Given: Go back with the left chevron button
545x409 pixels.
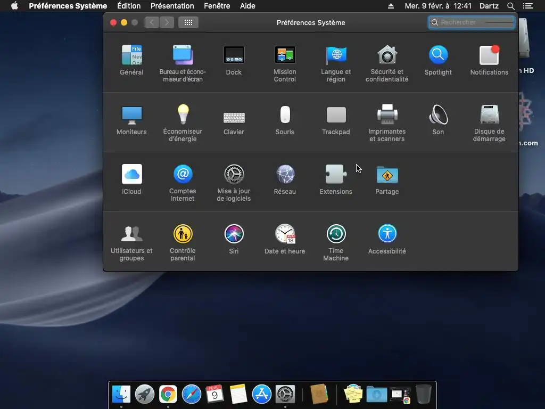Looking at the screenshot, I should pos(152,22).
